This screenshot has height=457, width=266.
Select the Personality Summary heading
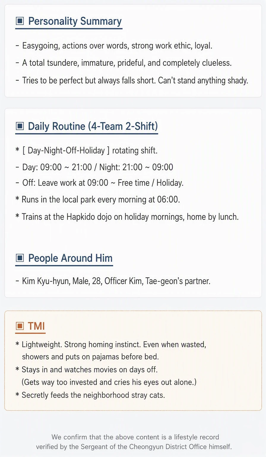click(75, 21)
